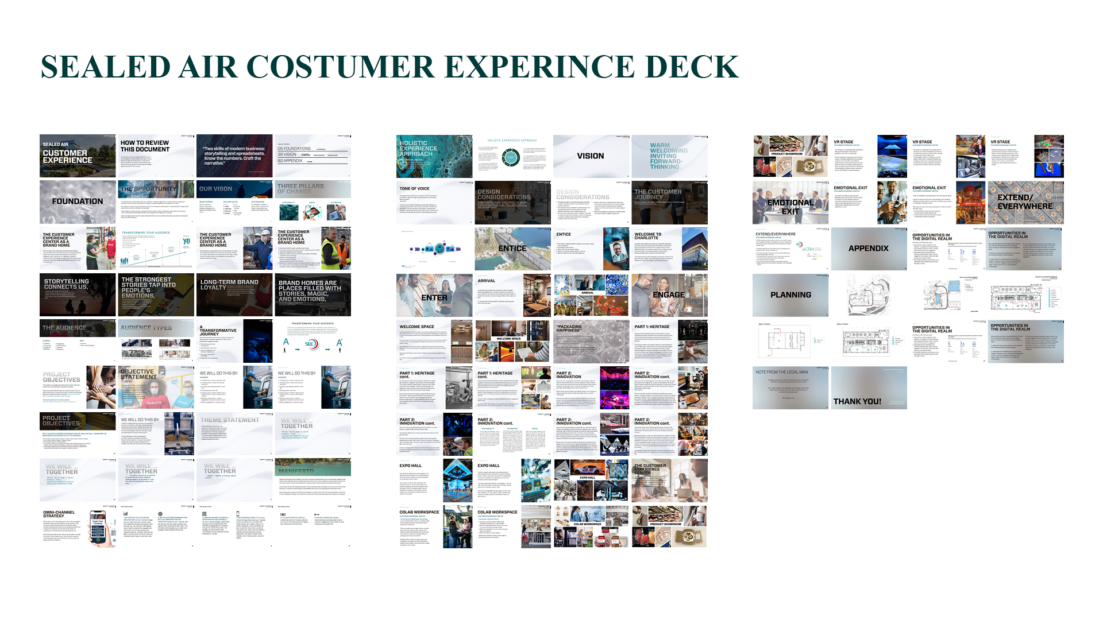
Task: Open the Sealed Air Customer Experience title slide
Action: coord(78,156)
